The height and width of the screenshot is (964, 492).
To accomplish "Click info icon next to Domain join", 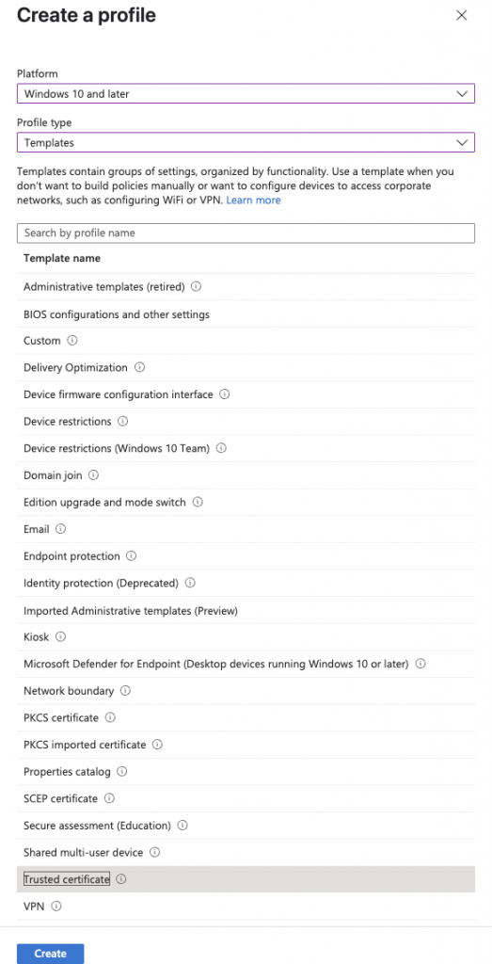I will pyautogui.click(x=93, y=475).
